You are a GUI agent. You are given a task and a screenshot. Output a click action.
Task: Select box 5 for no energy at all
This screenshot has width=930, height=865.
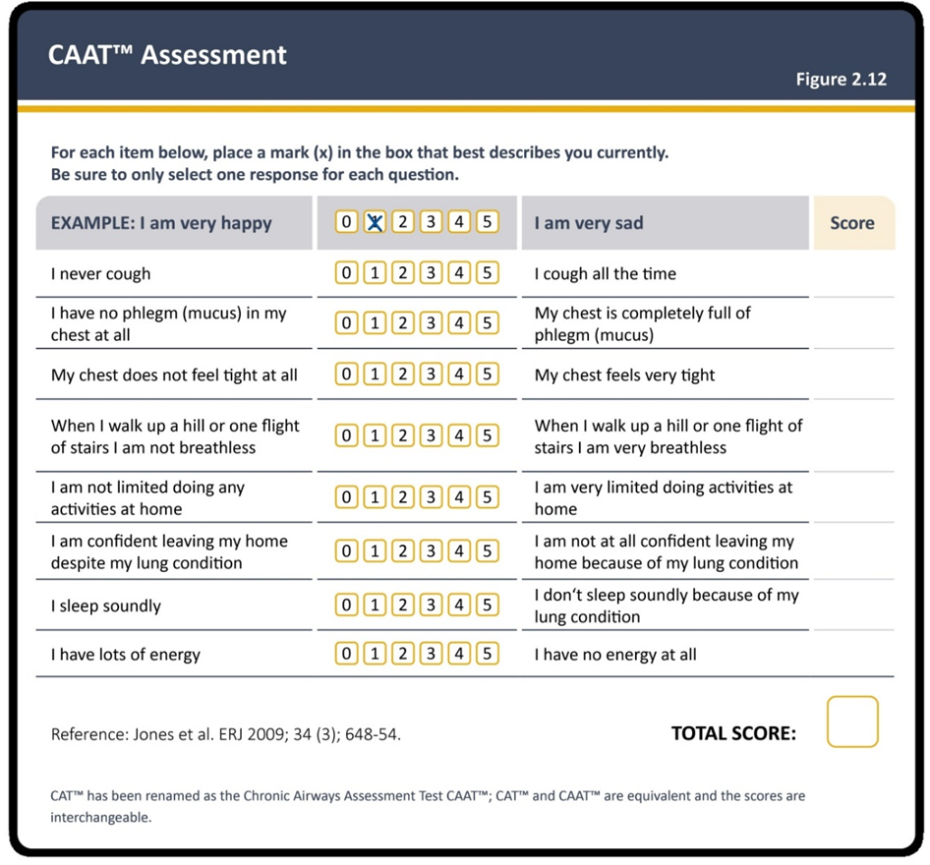point(487,654)
